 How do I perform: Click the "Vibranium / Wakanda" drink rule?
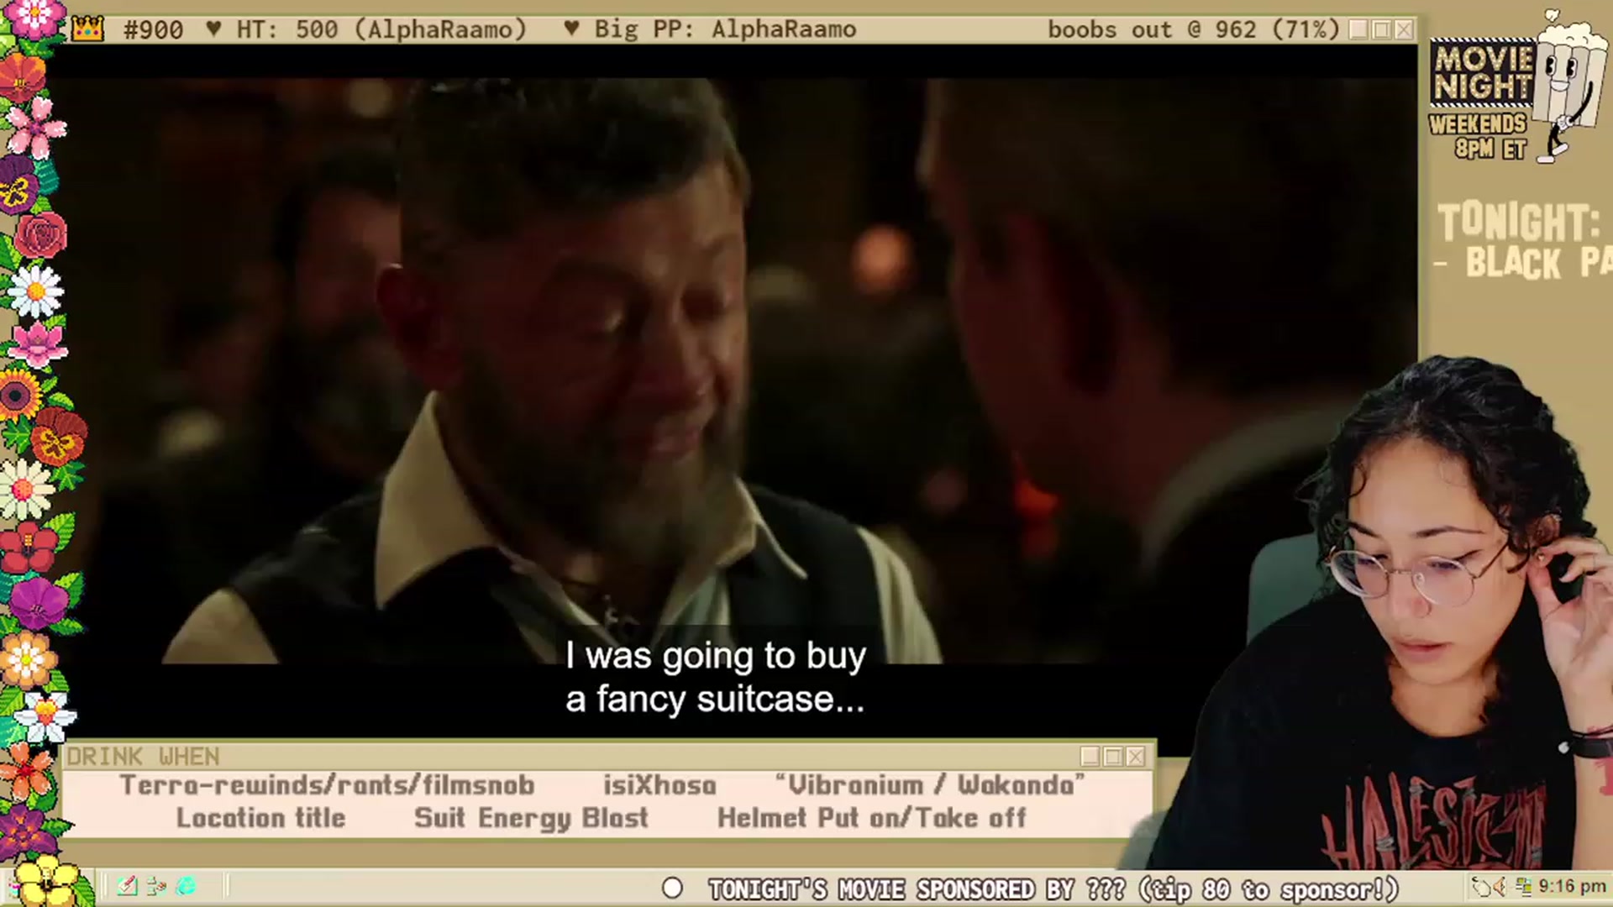tap(930, 785)
